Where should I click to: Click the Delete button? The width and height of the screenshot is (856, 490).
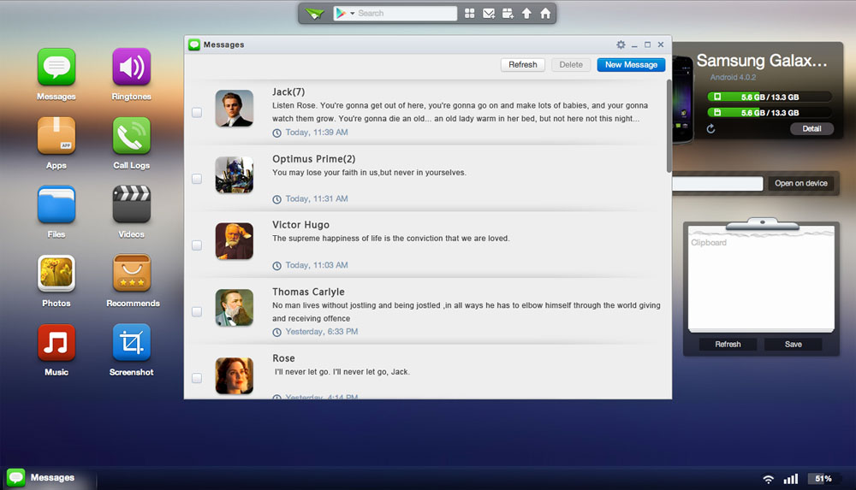(x=571, y=65)
